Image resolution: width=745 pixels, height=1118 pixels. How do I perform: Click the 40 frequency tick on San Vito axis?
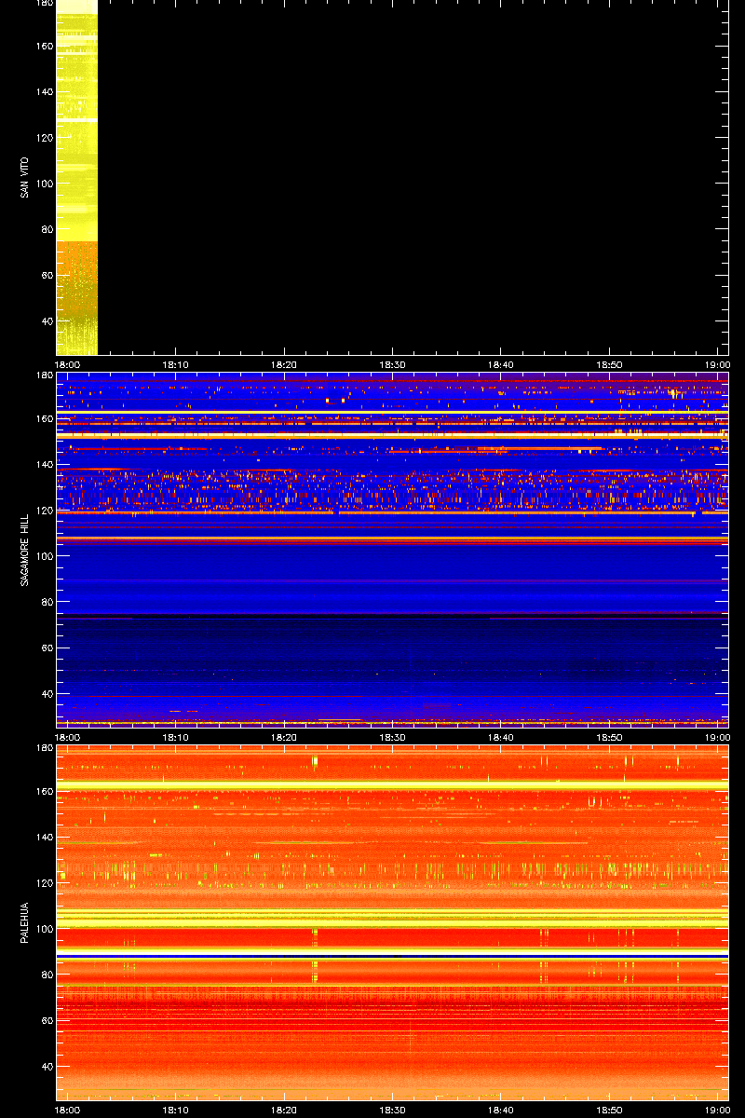47,321
